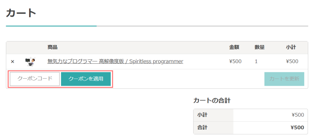Screen dimensions: 313x140
Task: Select the 商品 column header
Action: pyautogui.click(x=53, y=47)
